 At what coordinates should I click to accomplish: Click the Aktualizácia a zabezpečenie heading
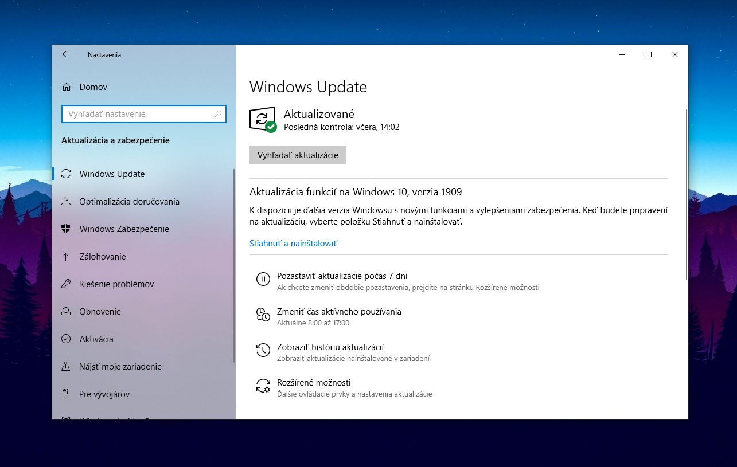(115, 140)
